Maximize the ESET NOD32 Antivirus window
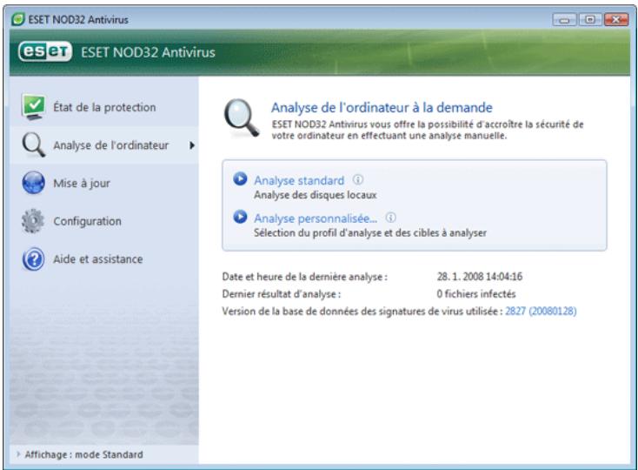The image size is (638, 470). (590, 19)
